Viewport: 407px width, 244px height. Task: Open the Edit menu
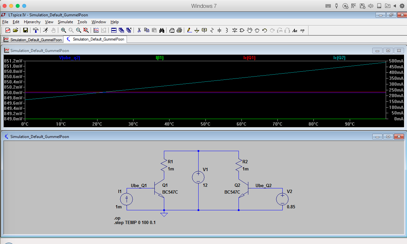[16, 22]
